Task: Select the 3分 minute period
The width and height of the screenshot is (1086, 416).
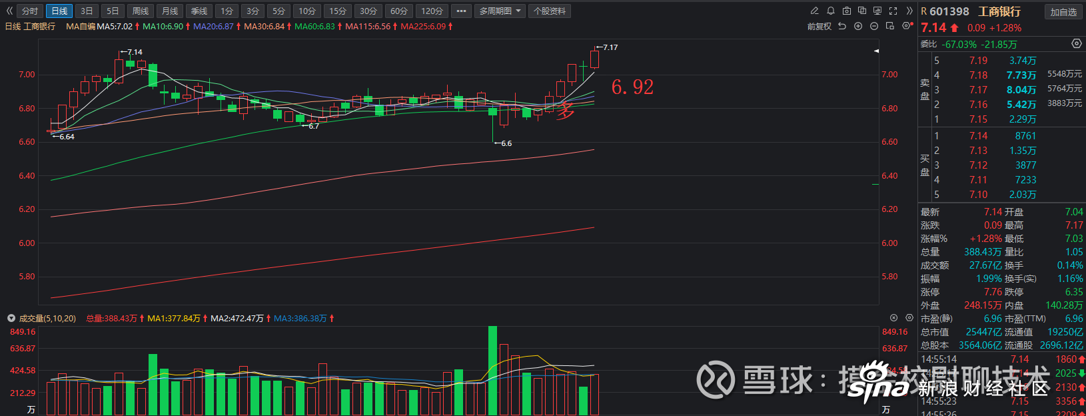Action: 253,11
